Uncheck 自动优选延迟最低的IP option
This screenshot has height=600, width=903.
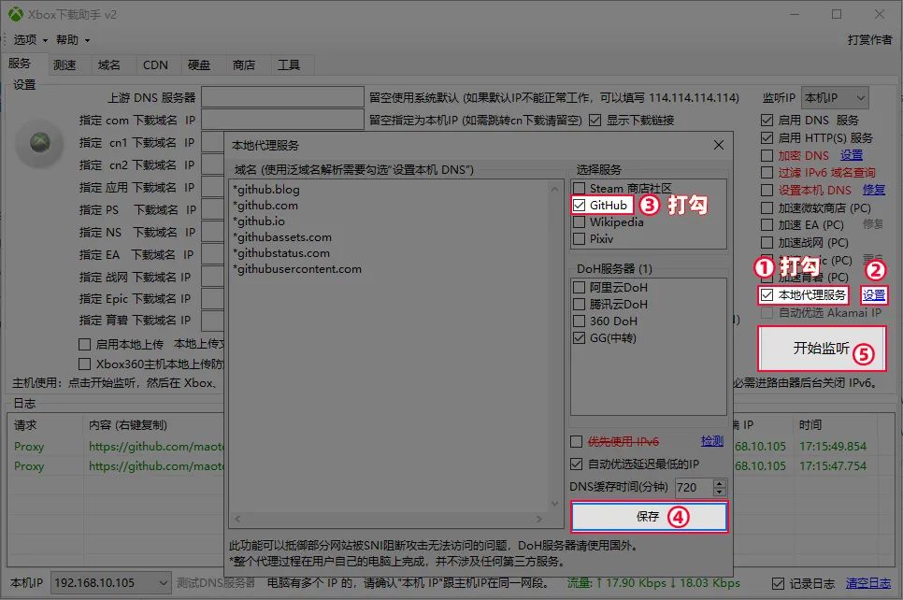[578, 464]
